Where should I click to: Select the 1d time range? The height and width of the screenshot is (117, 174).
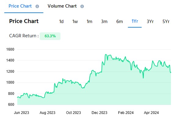61,22
